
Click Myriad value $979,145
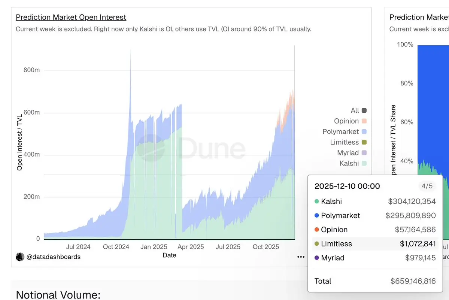tap(421, 258)
